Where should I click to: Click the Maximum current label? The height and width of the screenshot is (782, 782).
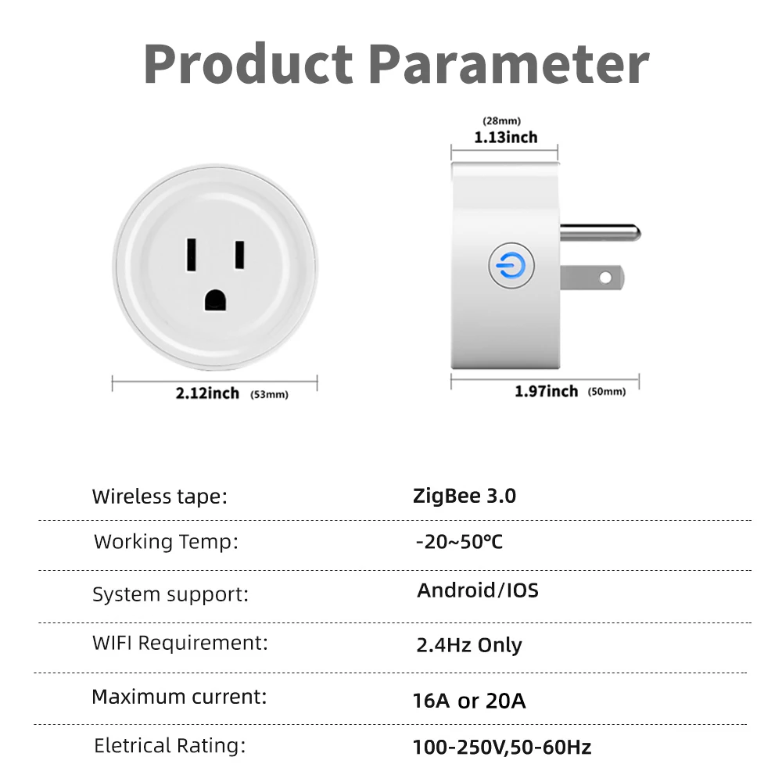click(x=180, y=697)
